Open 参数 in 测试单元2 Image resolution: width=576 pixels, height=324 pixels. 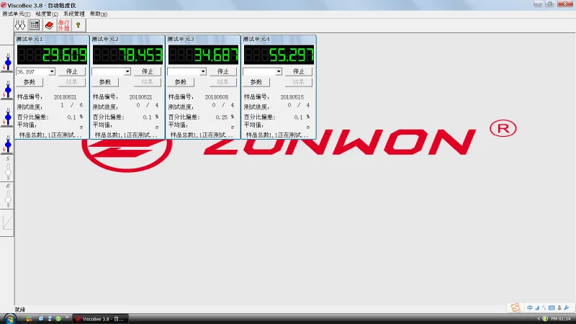click(x=105, y=82)
